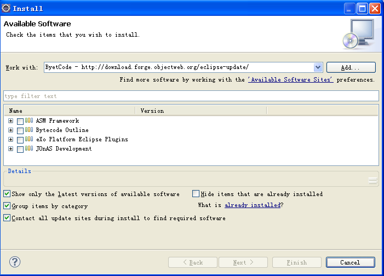Maximize the Install window
The image size is (384, 276).
point(362,9)
